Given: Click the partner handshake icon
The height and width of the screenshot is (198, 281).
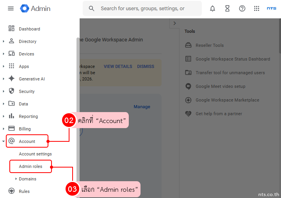Looking at the screenshot, I should pos(188,114).
